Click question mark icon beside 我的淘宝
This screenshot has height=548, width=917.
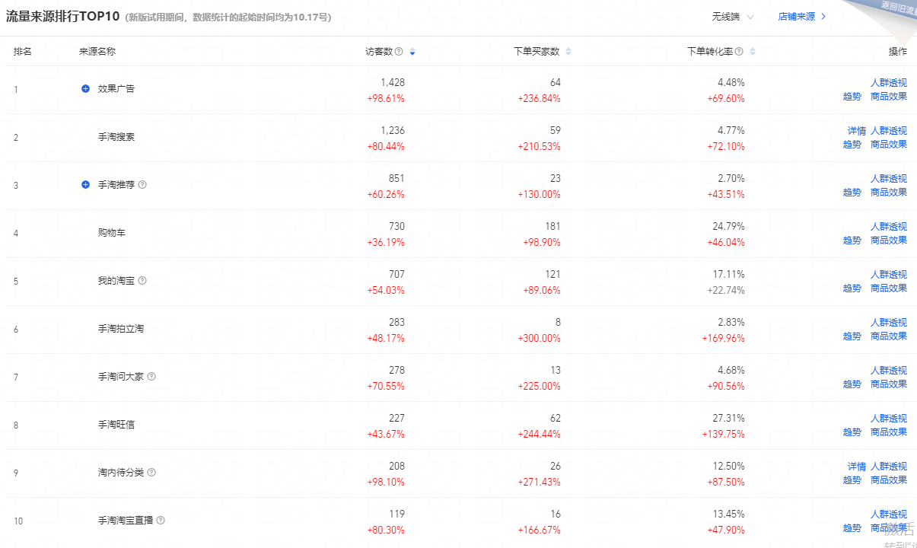(142, 280)
